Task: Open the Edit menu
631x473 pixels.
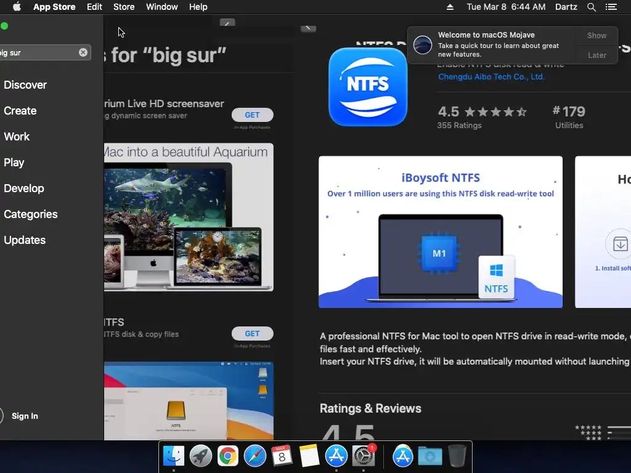Action: coord(94,7)
